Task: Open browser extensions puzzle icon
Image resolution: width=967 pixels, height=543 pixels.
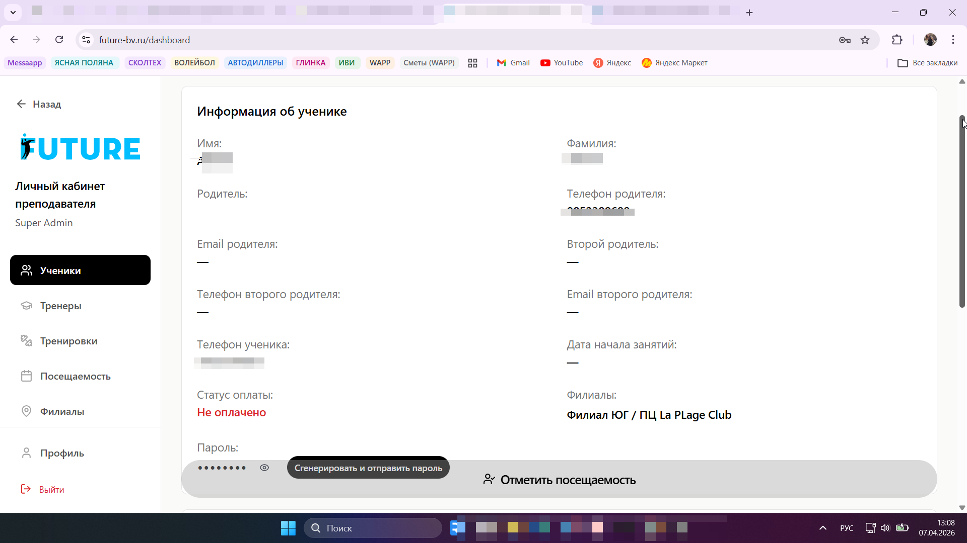Action: click(897, 40)
